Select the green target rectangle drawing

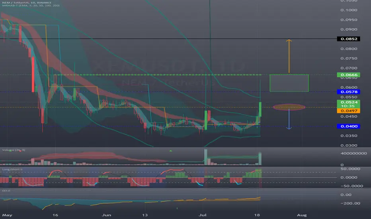tap(289, 83)
